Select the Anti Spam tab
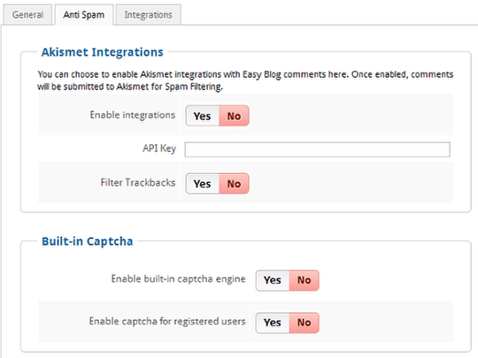The image size is (478, 358). (x=84, y=15)
